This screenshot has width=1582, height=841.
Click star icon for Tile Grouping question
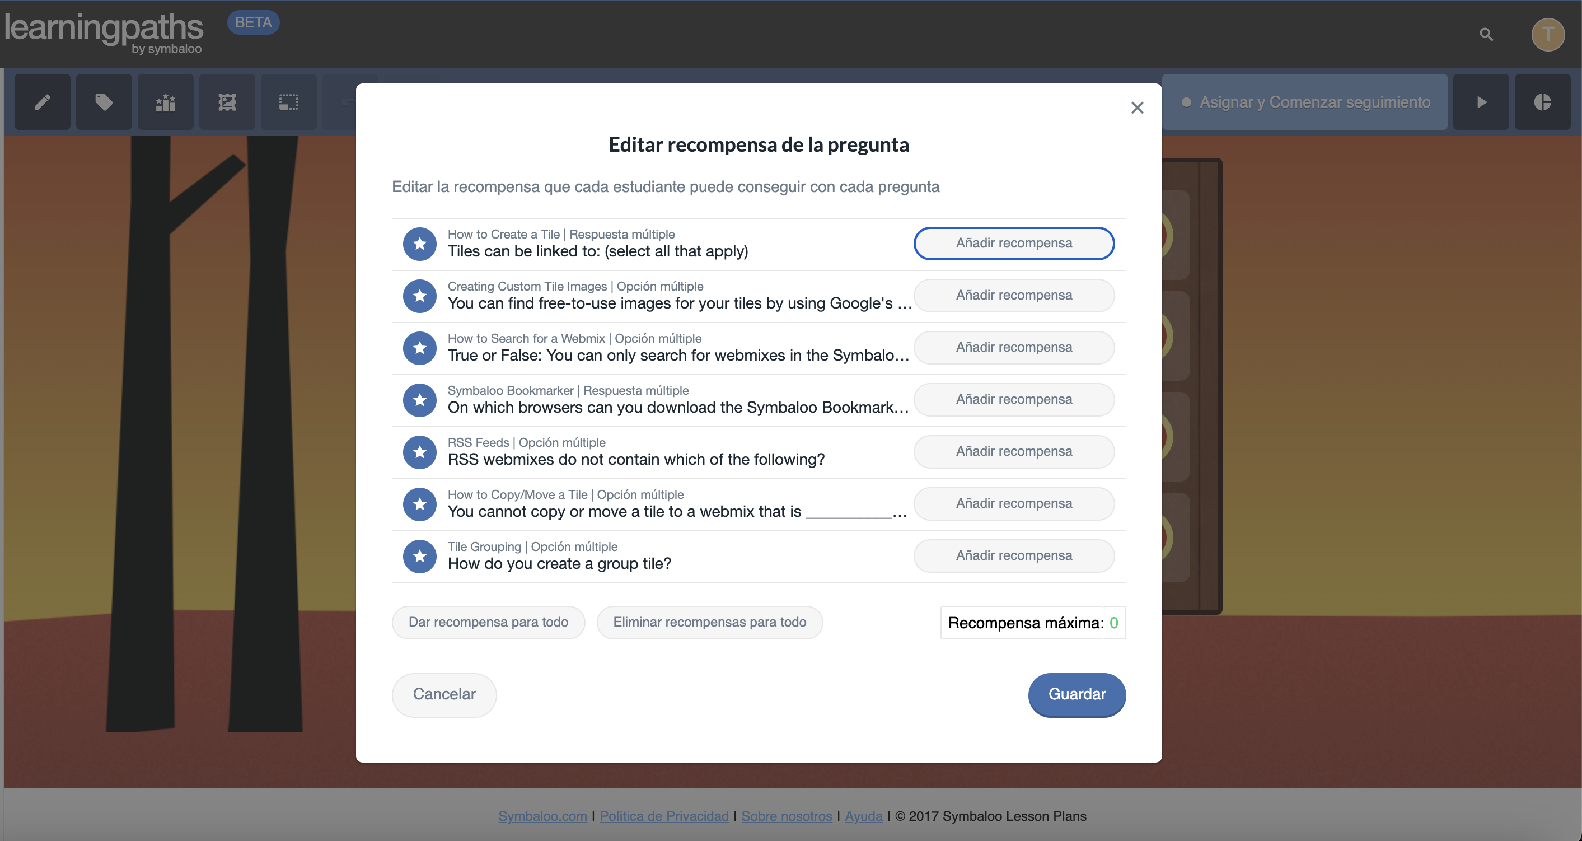click(x=419, y=557)
